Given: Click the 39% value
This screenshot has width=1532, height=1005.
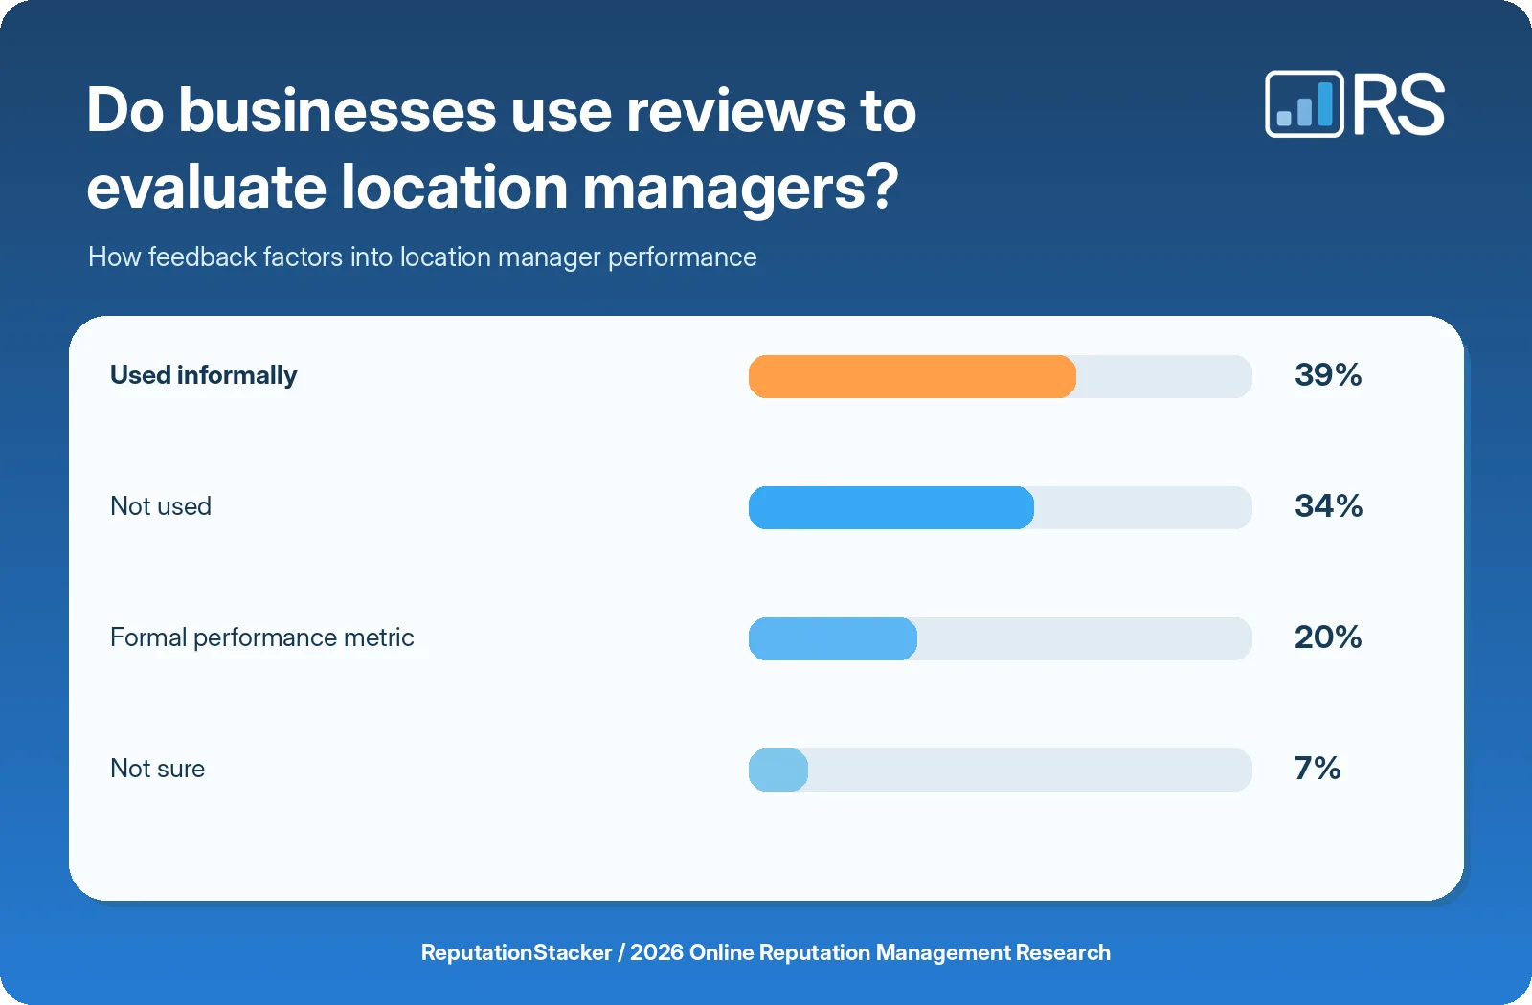Looking at the screenshot, I should point(1328,374).
